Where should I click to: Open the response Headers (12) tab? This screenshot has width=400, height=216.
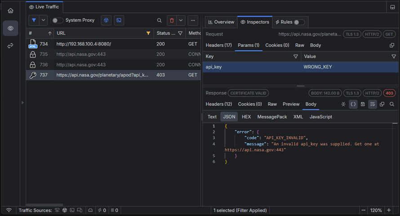click(x=218, y=104)
